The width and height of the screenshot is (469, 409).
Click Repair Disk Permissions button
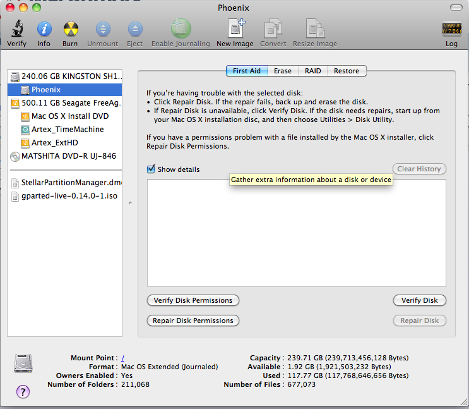[193, 320]
